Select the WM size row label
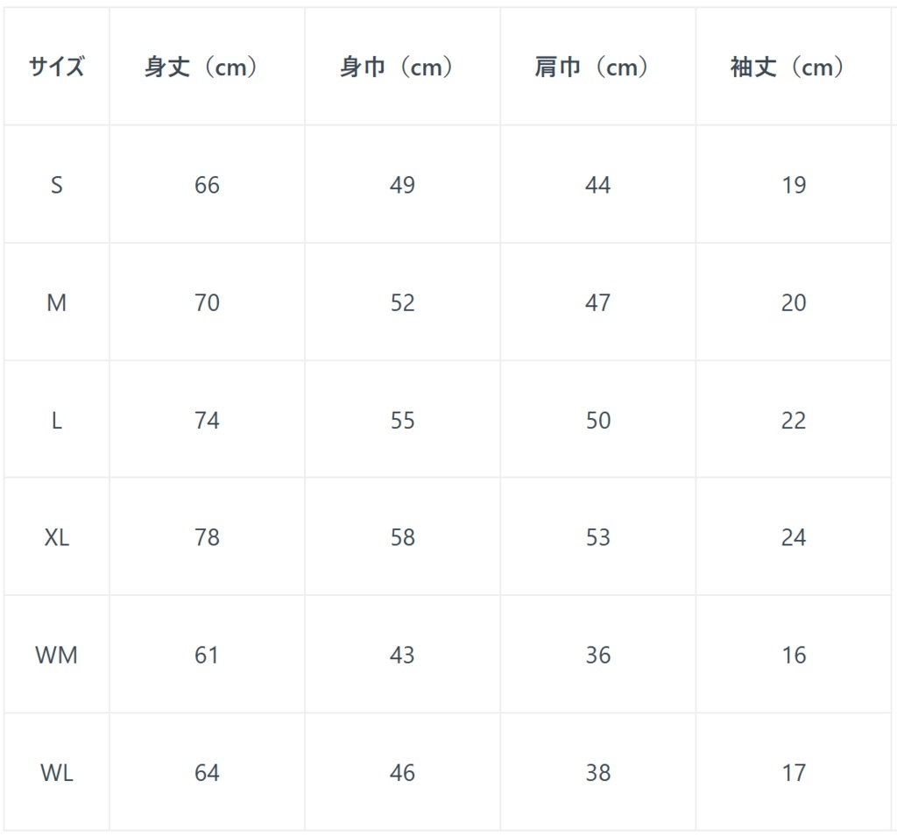 tap(56, 655)
